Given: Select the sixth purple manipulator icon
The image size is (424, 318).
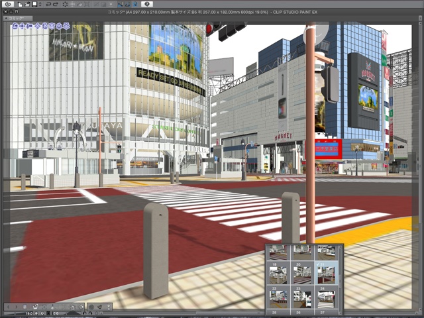Looking at the screenshot, I should tap(52, 26).
